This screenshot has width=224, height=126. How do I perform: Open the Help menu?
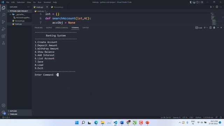(55, 2)
